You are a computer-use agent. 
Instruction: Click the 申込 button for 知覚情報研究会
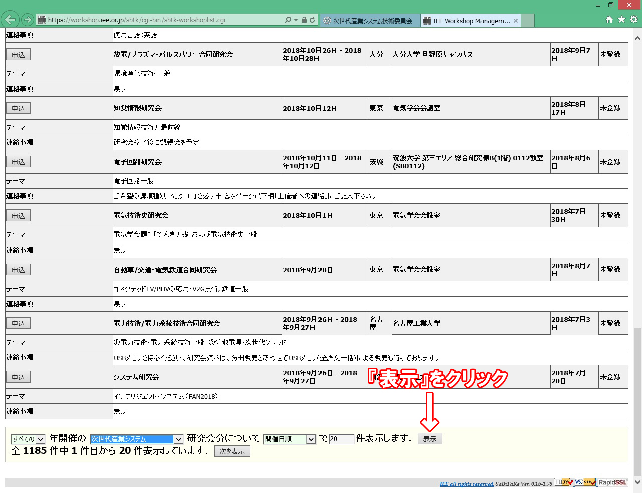[18, 108]
